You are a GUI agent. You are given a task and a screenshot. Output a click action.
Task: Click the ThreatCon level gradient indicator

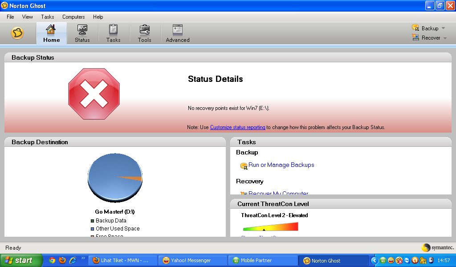[270, 227]
